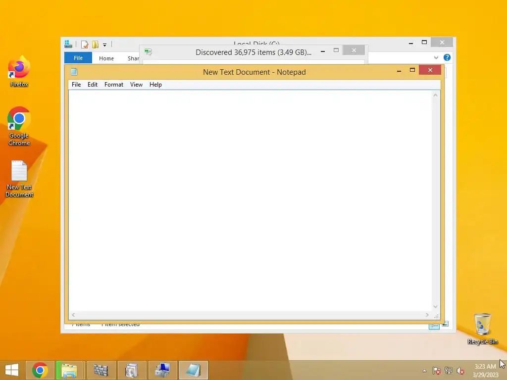Select New Text Document file on desktop

pyautogui.click(x=19, y=179)
